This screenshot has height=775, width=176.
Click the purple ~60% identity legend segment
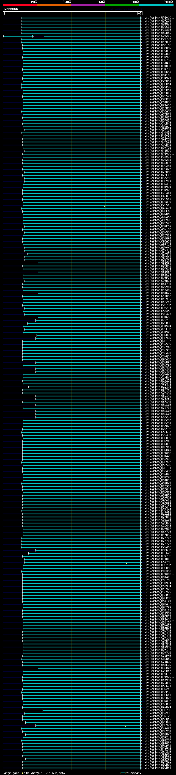pos(88,5)
